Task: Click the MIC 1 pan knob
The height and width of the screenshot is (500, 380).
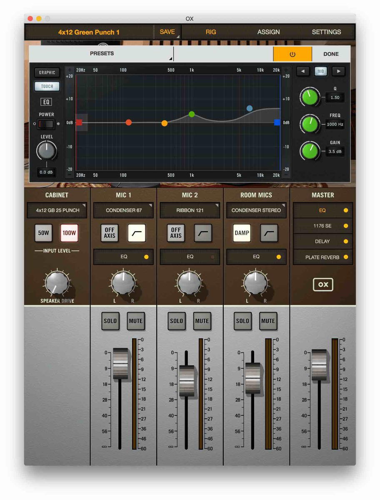Action: tap(123, 283)
